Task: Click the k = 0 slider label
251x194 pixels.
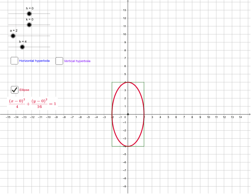Action: coord(30,19)
